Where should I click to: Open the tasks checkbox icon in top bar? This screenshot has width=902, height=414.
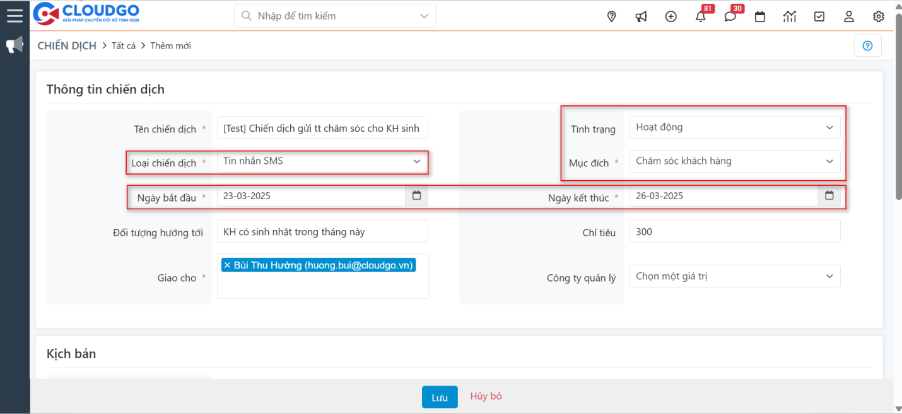[819, 16]
